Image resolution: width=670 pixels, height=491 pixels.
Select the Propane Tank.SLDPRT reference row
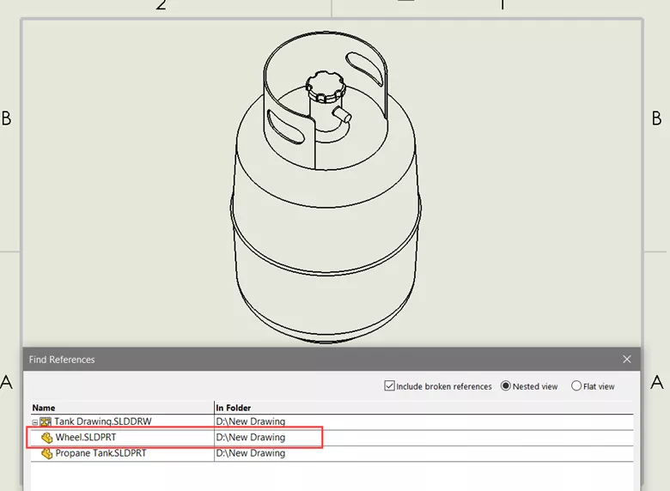coord(332,453)
